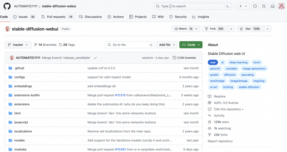Screen dimensions: 287x152
Task: Open the Issues circle-dot icon in header
Action: pos(255,6)
